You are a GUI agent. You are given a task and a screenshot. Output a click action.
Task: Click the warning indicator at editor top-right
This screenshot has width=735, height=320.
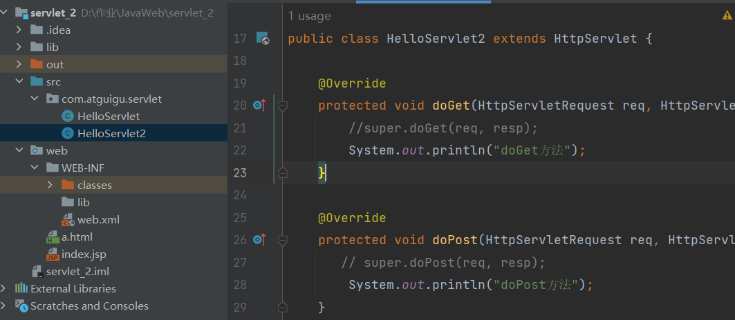(x=727, y=15)
